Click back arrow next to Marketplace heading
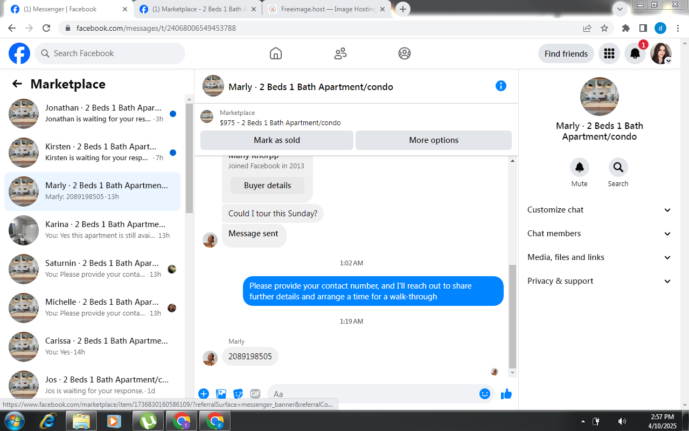The width and height of the screenshot is (689, 431). pos(17,84)
